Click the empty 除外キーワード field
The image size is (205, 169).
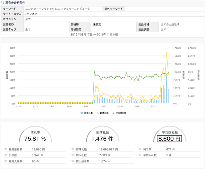[164, 9]
